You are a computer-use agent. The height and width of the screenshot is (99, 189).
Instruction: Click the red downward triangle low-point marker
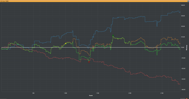[89, 62]
